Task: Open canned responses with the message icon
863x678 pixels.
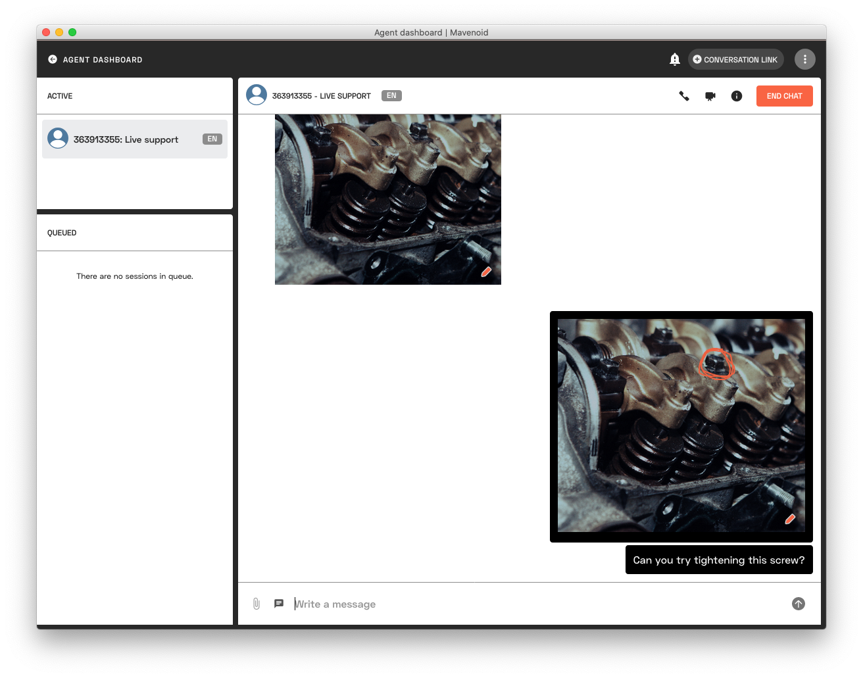Action: pyautogui.click(x=279, y=603)
